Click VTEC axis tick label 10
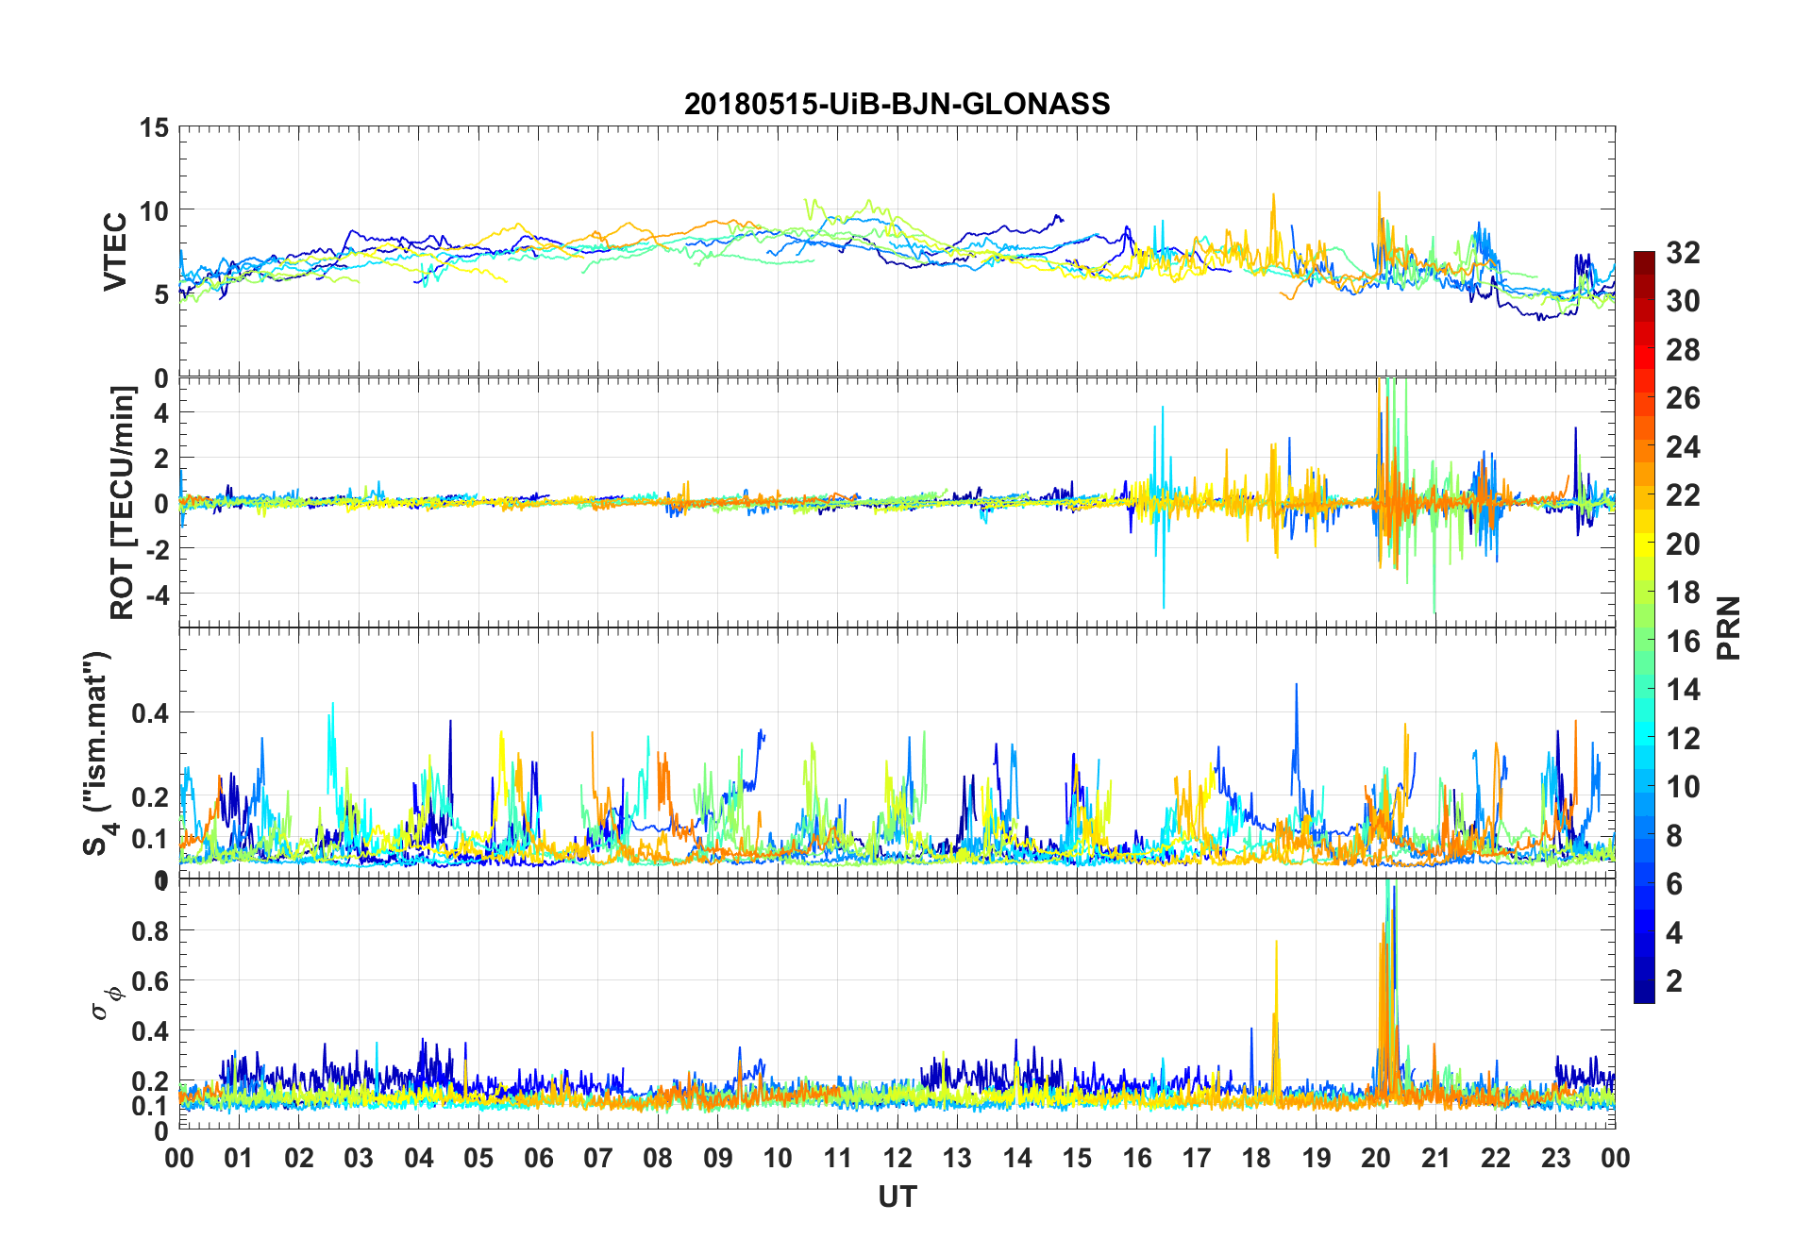 click(x=154, y=211)
